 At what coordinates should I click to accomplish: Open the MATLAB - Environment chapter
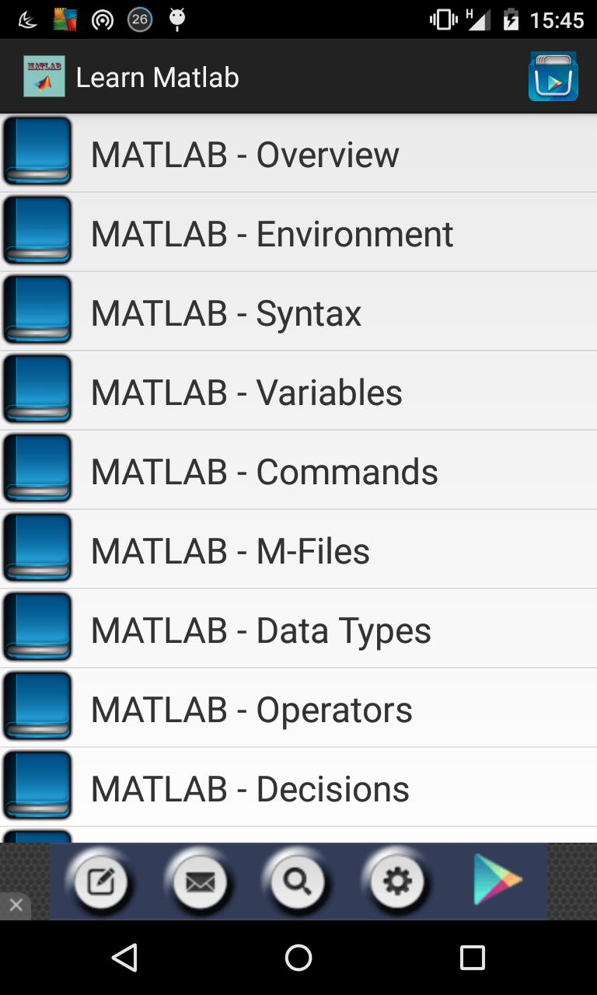click(272, 232)
